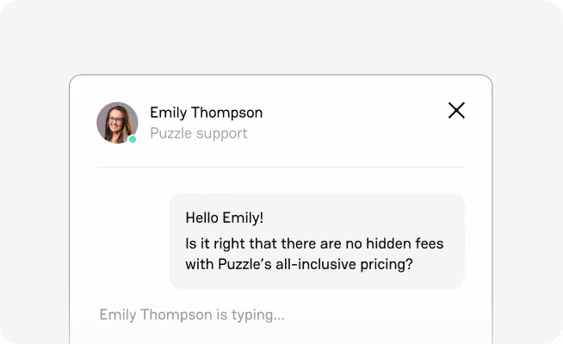The width and height of the screenshot is (563, 344).
Task: Click Emily Thompson's profile avatar photo
Action: point(116,122)
